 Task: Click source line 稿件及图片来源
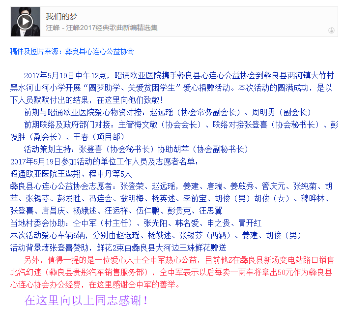click(72, 52)
